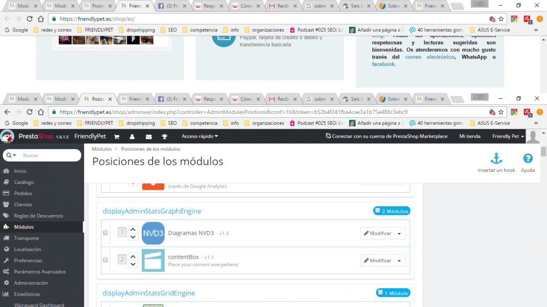Move Diagramas NVD3 module up
Viewport: 547px width, 307px height.
[x=133, y=230]
